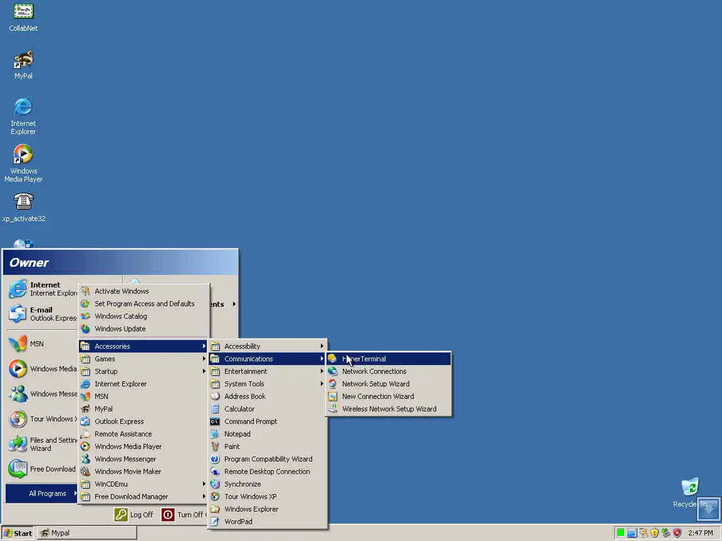722x541 pixels.
Task: Click the Address Book icon
Action: pos(215,396)
